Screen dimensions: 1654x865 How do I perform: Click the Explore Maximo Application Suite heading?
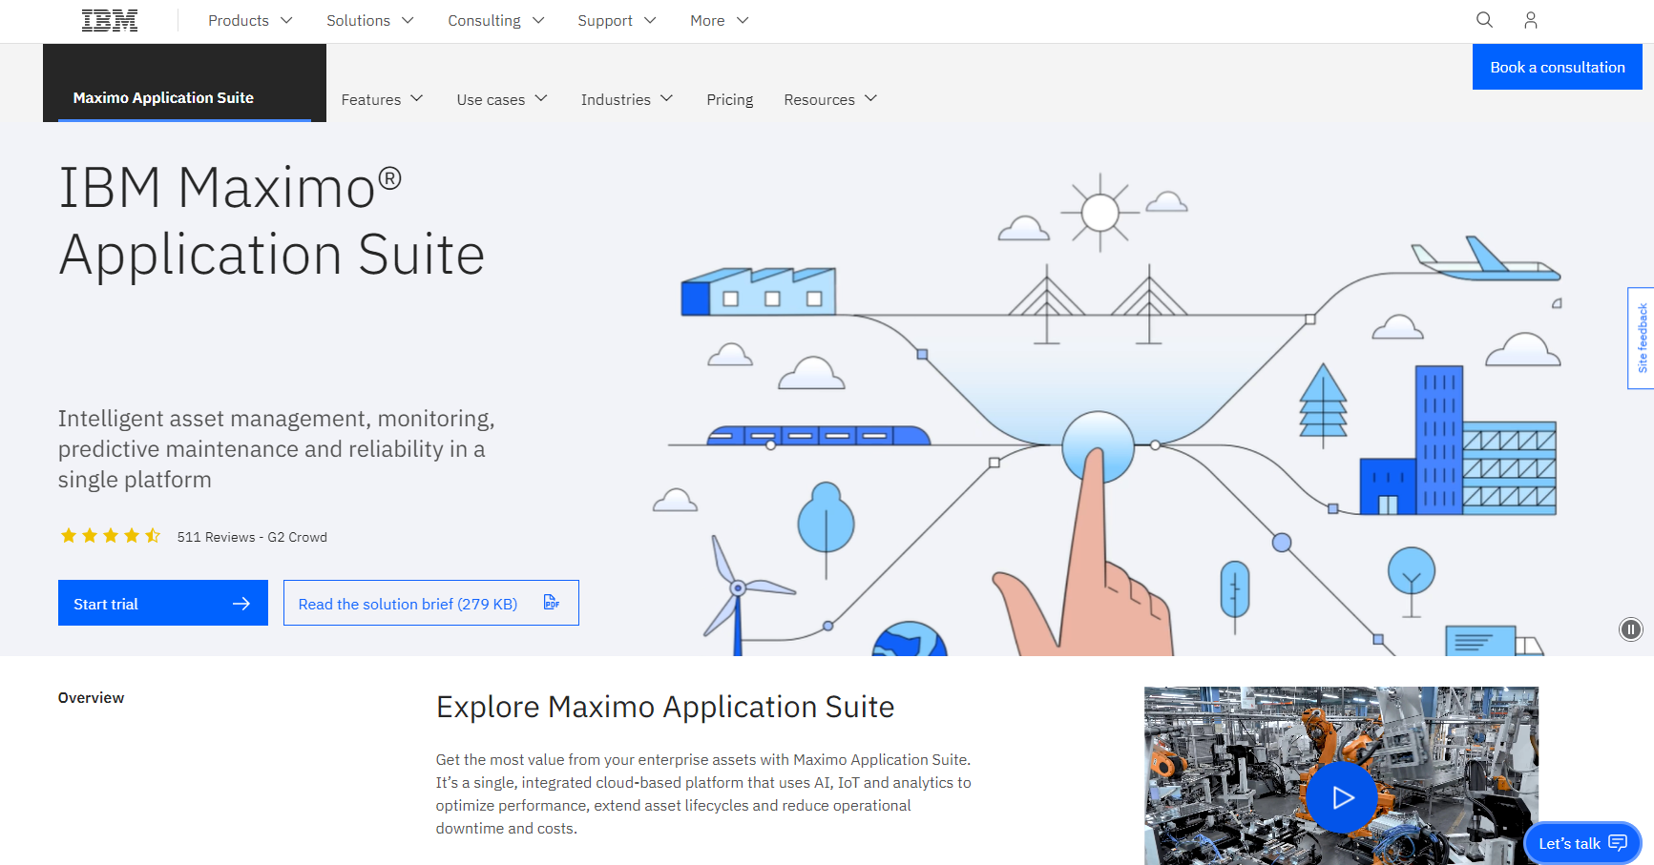(665, 707)
